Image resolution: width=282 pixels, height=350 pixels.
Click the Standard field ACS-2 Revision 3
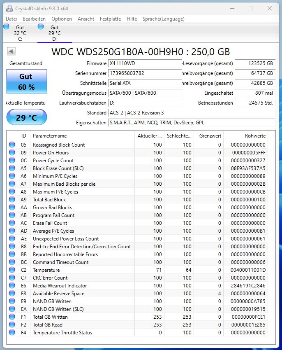(x=192, y=113)
